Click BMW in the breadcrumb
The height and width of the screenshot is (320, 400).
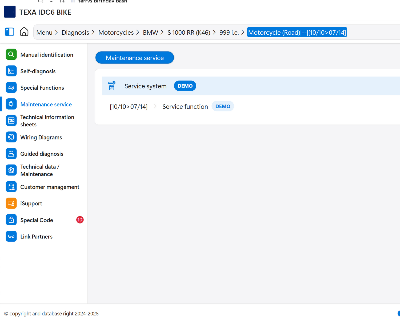pyautogui.click(x=150, y=33)
